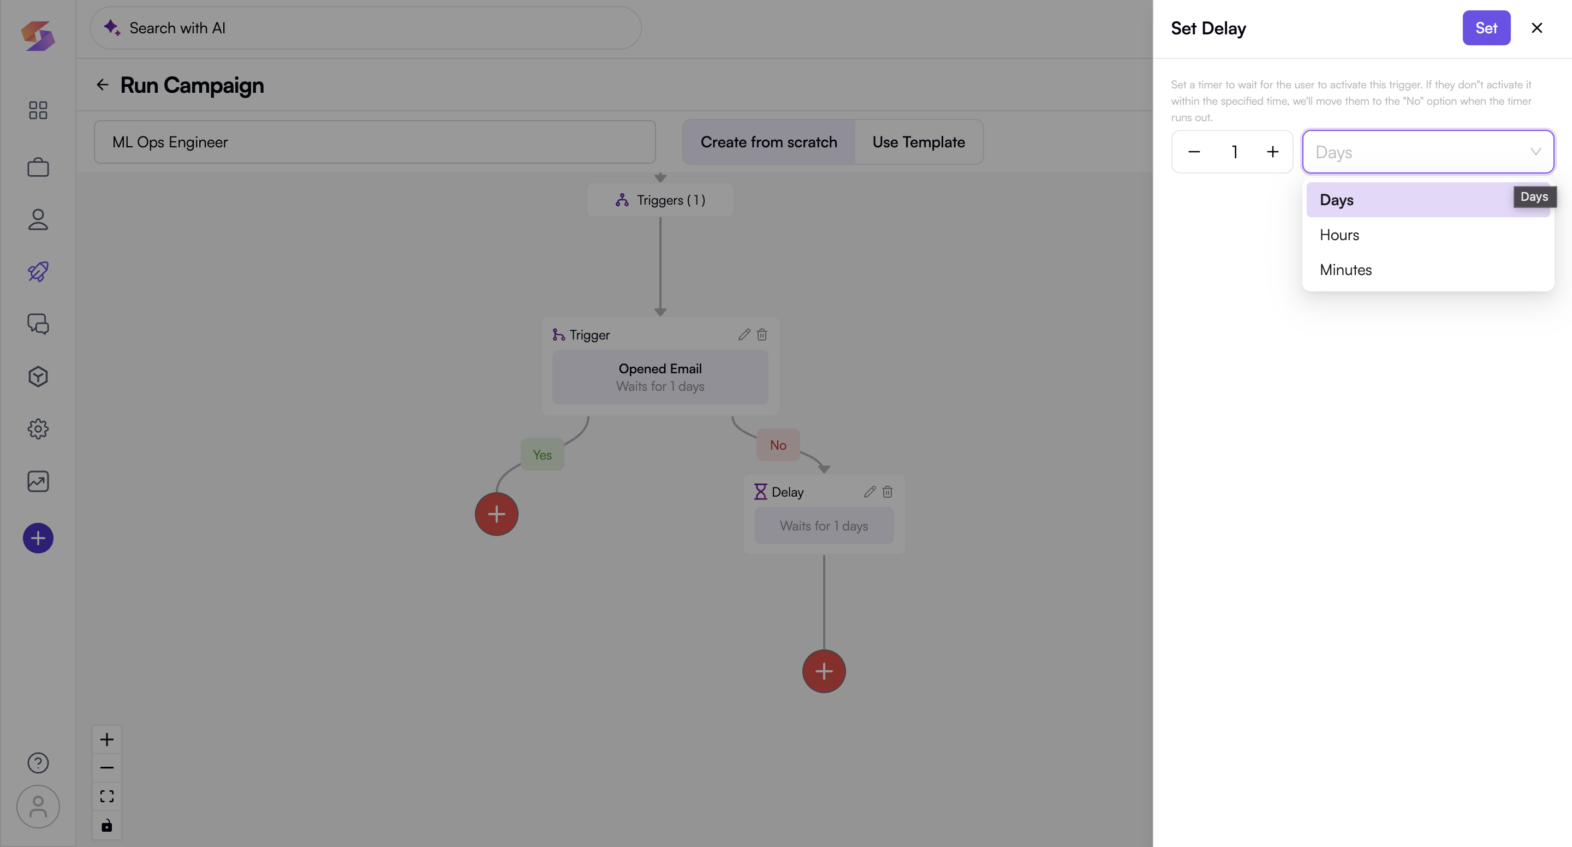This screenshot has width=1572, height=847.
Task: Increase the delay value with plus
Action: (1272, 152)
